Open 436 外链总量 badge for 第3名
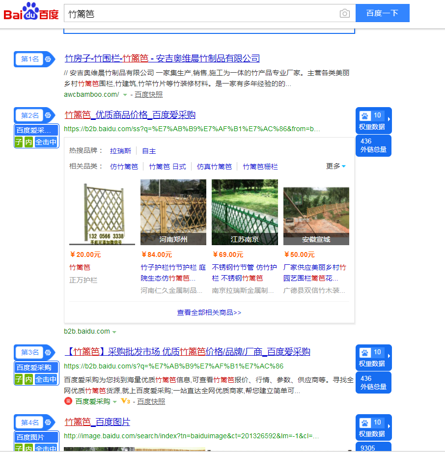This screenshot has width=445, height=452. point(373,383)
